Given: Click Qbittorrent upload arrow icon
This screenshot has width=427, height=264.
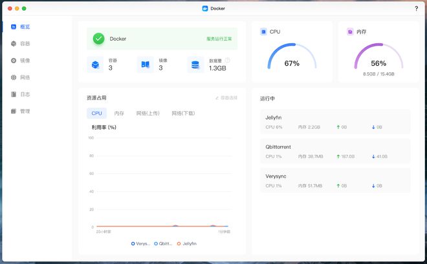Looking at the screenshot, I should pyautogui.click(x=338, y=156).
